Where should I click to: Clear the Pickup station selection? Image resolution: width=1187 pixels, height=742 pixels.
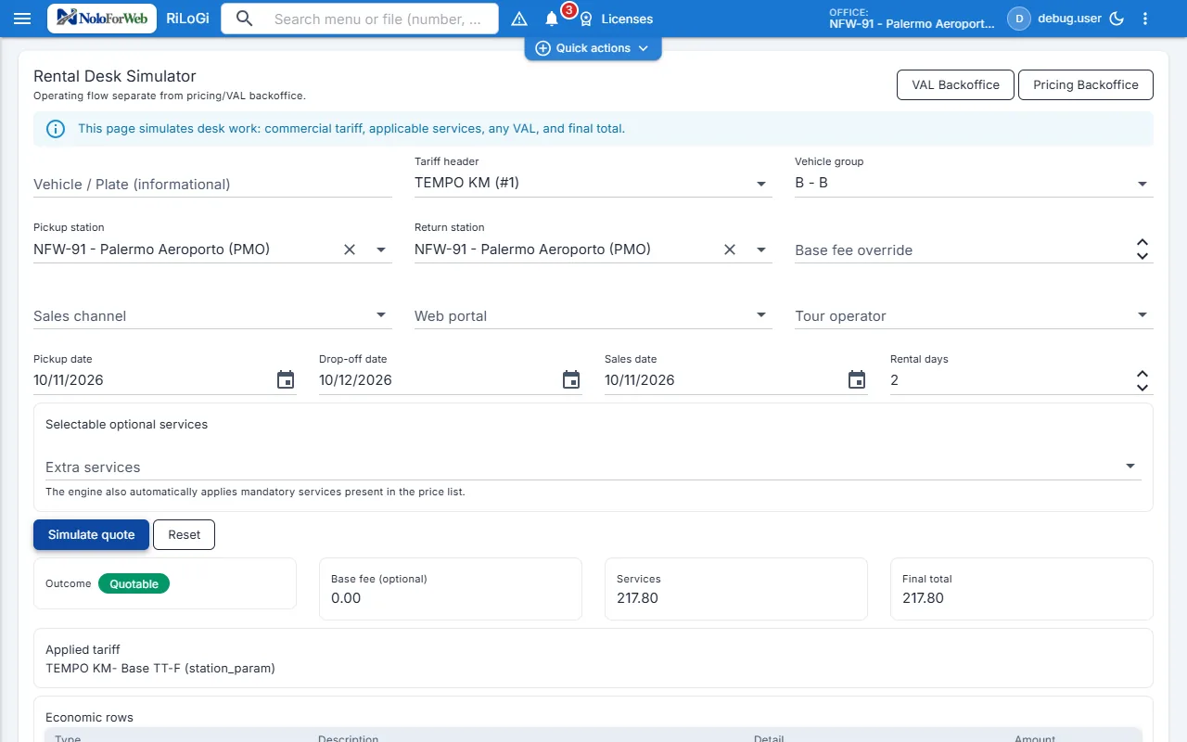click(350, 249)
